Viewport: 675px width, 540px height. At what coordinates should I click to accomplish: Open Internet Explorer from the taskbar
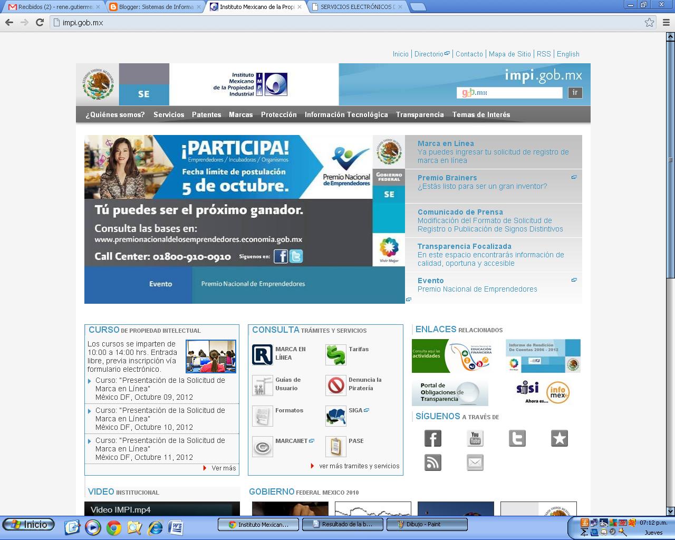pyautogui.click(x=155, y=527)
